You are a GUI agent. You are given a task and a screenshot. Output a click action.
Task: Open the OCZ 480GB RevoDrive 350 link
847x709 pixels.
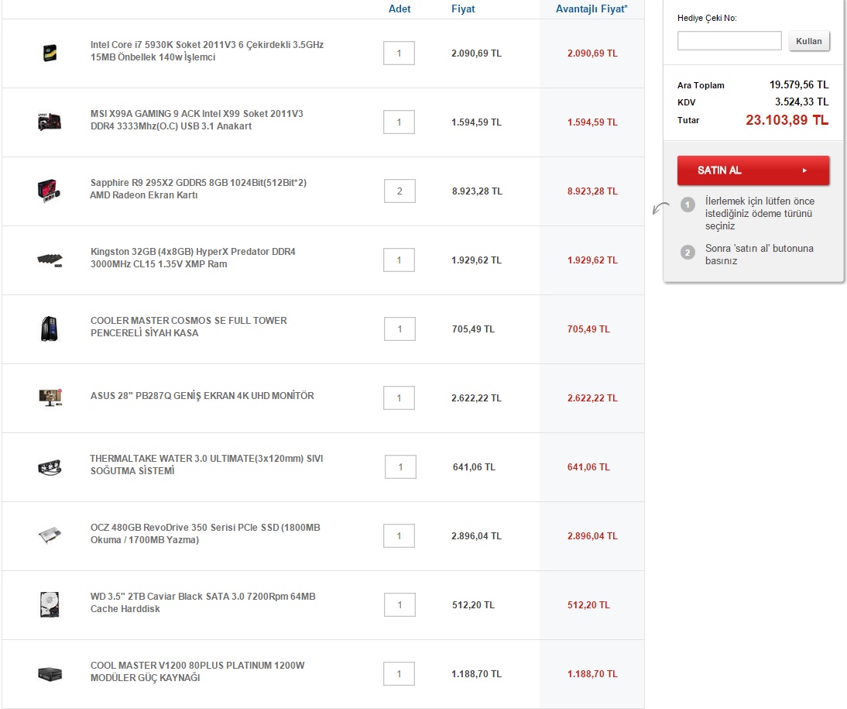(205, 533)
